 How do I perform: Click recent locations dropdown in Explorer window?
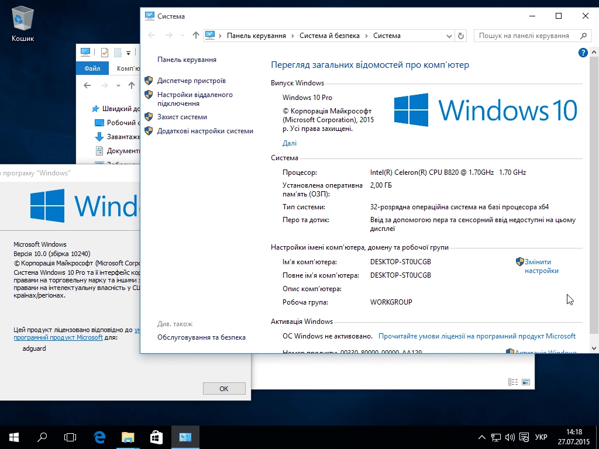[118, 85]
